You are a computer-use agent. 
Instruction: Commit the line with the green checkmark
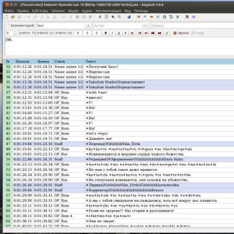click(167, 33)
